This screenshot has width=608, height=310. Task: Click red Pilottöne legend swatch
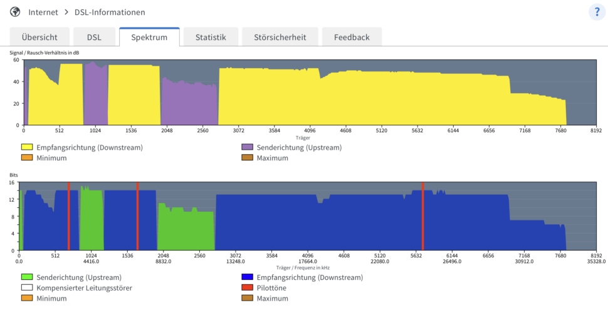[248, 288]
